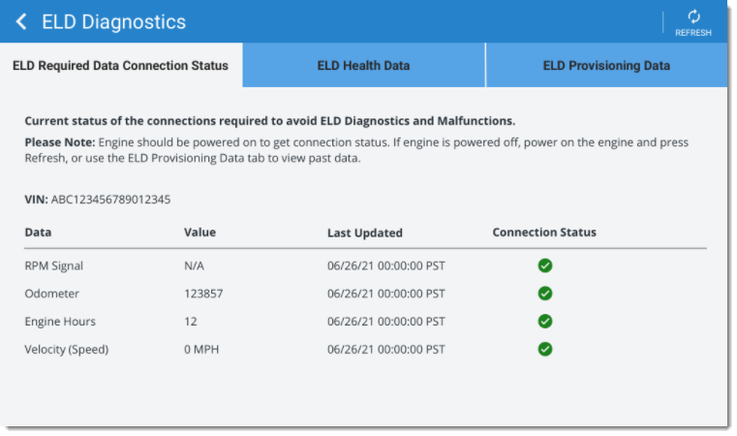Viewport: 737px width, 436px height.
Task: Select the Odometer value 123857
Action: (x=203, y=294)
